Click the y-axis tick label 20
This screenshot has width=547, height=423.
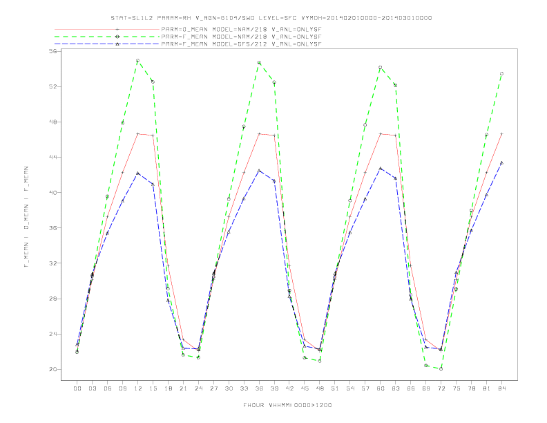pos(54,369)
